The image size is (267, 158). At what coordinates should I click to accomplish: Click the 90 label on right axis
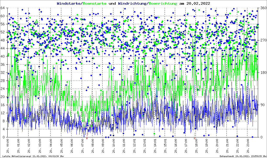click(x=262, y=105)
